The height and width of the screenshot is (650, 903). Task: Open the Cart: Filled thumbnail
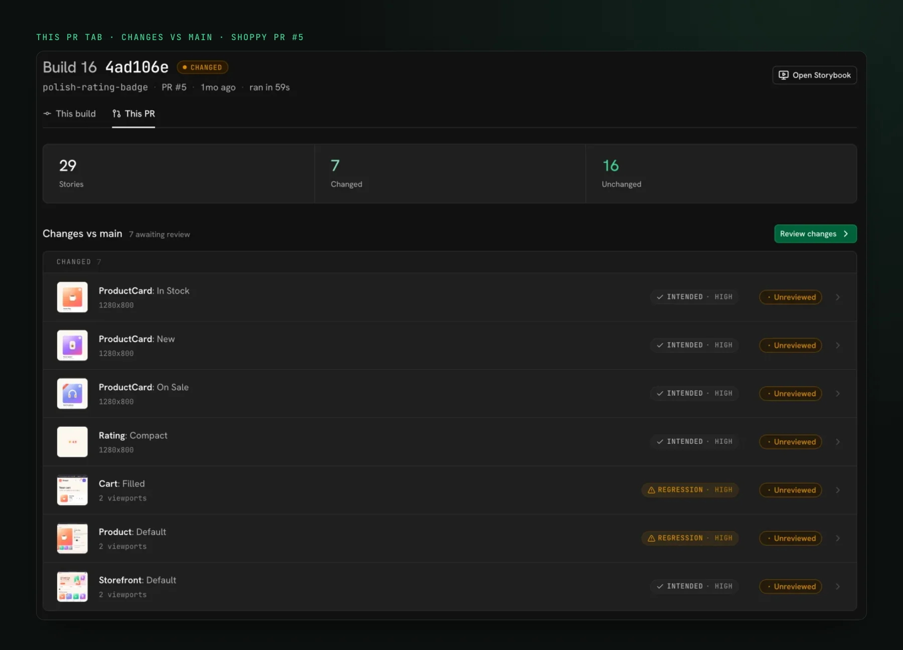(72, 490)
